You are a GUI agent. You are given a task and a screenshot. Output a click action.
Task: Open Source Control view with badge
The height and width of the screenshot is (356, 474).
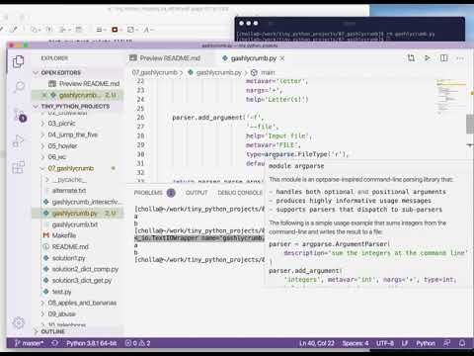(x=19, y=115)
